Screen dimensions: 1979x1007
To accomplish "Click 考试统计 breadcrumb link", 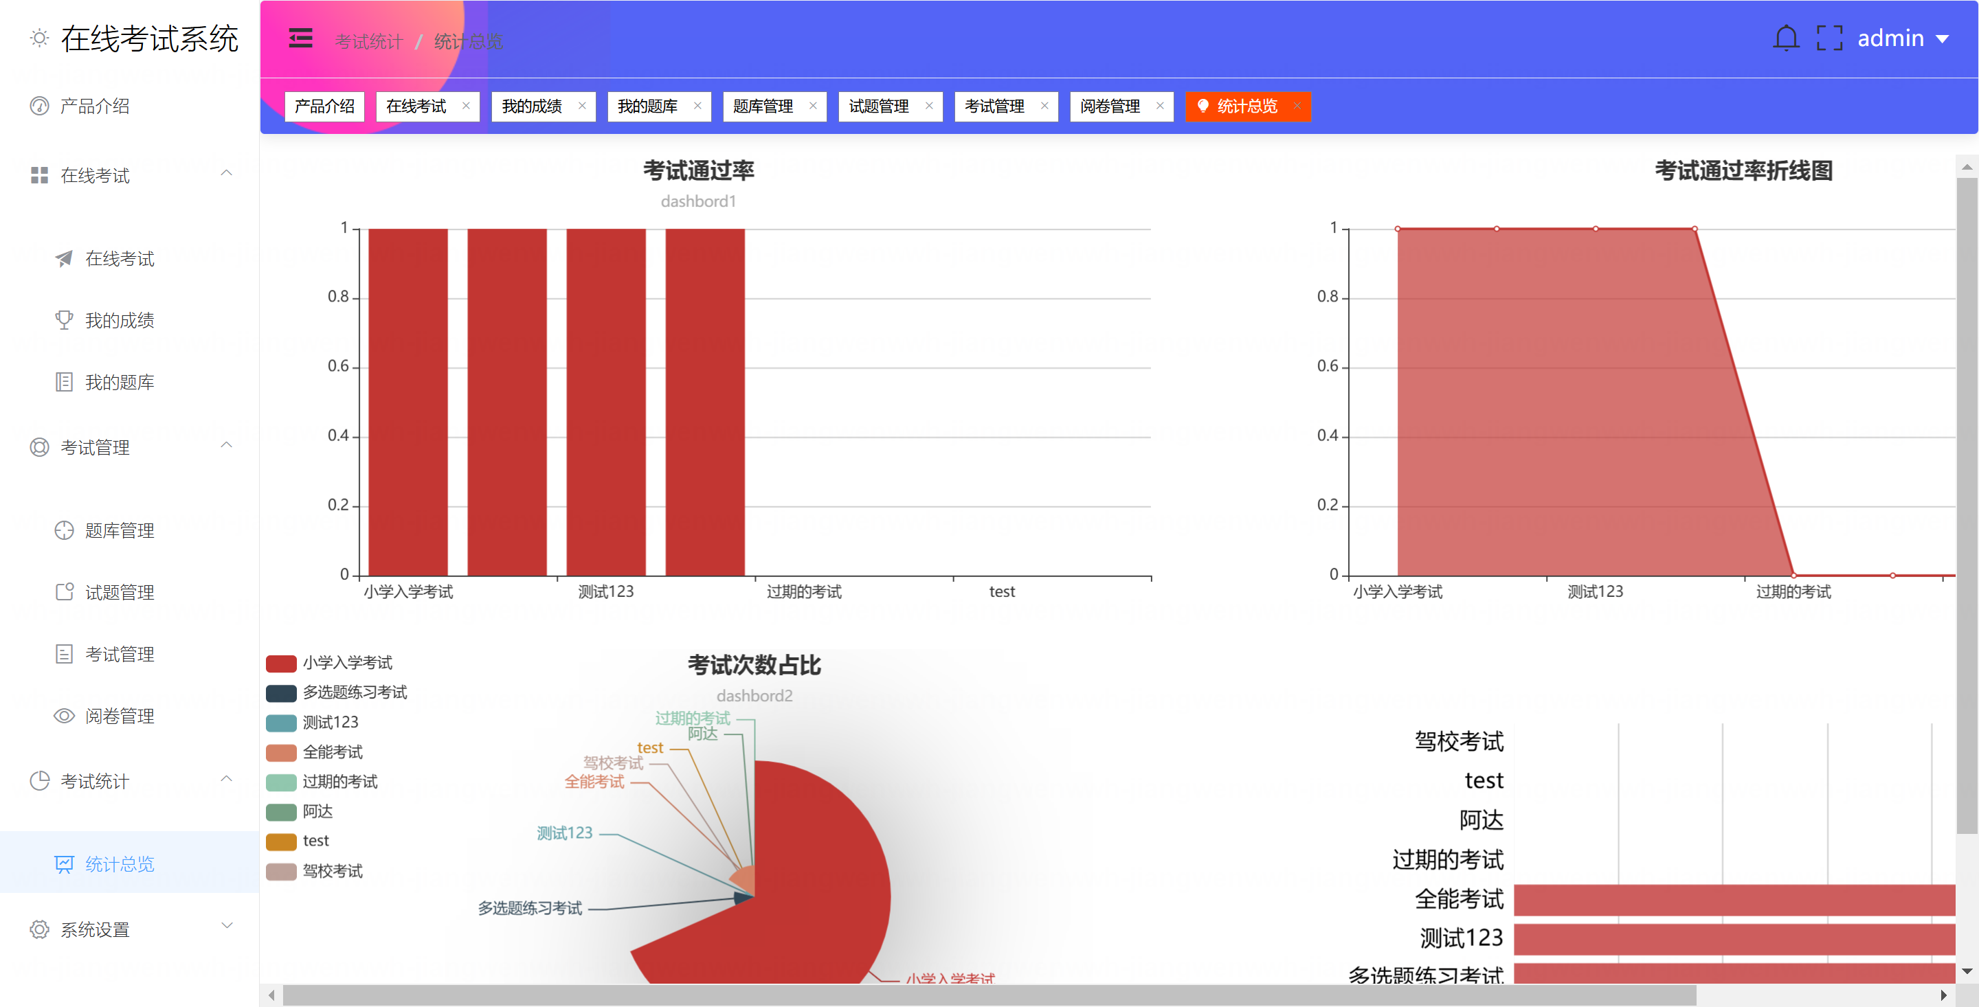I will [x=369, y=41].
